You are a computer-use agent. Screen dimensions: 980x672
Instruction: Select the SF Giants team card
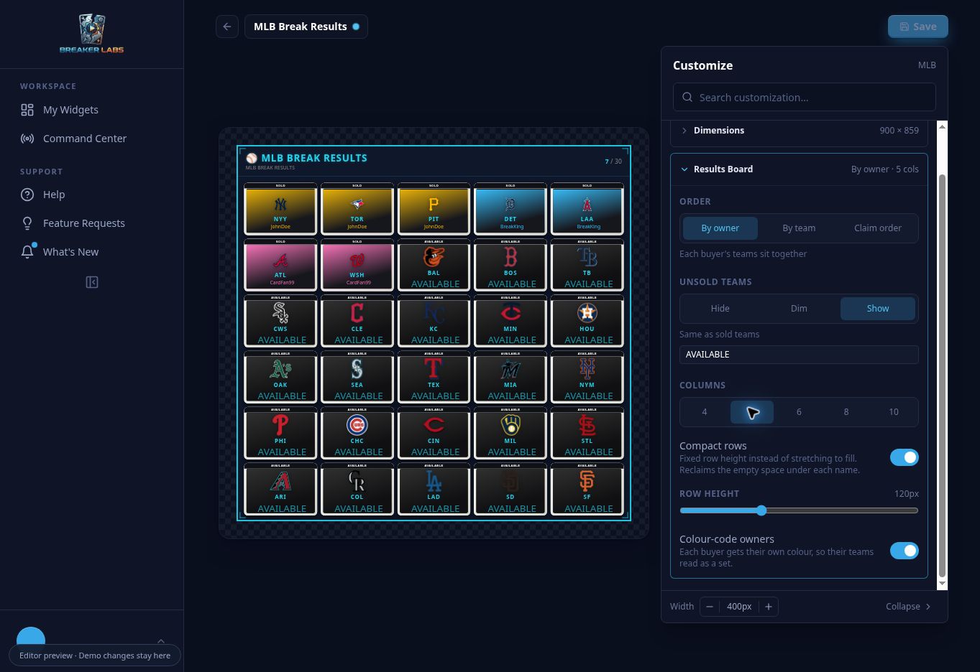click(x=587, y=489)
